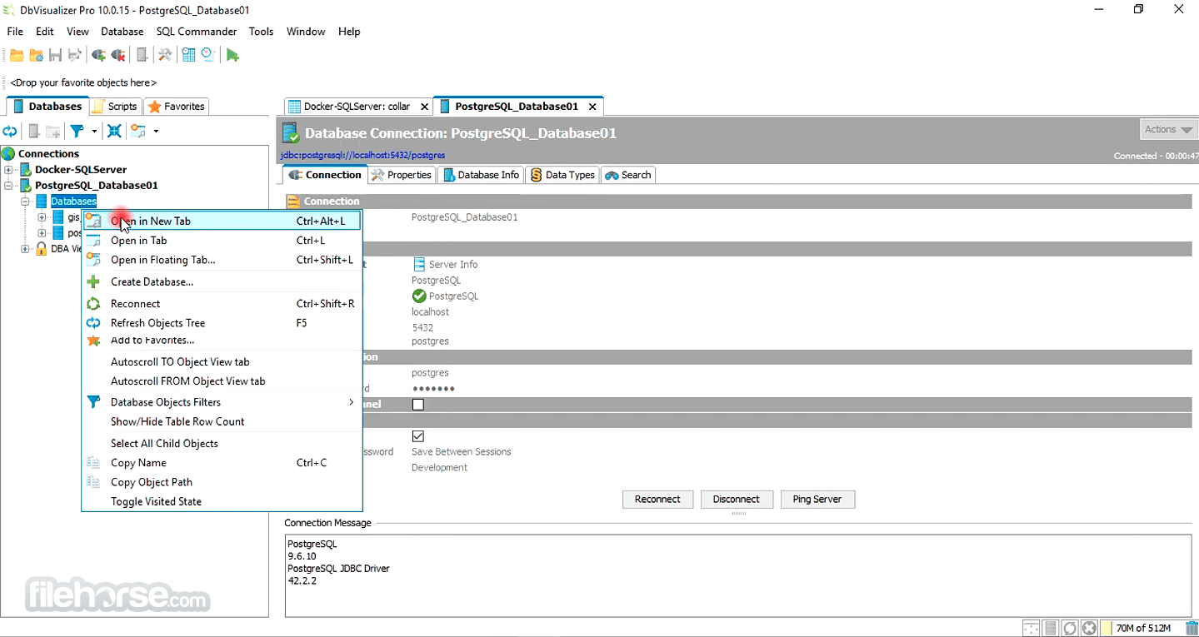Select the Docker-SQLServer tree item
Image resolution: width=1199 pixels, height=637 pixels.
pyautogui.click(x=81, y=170)
